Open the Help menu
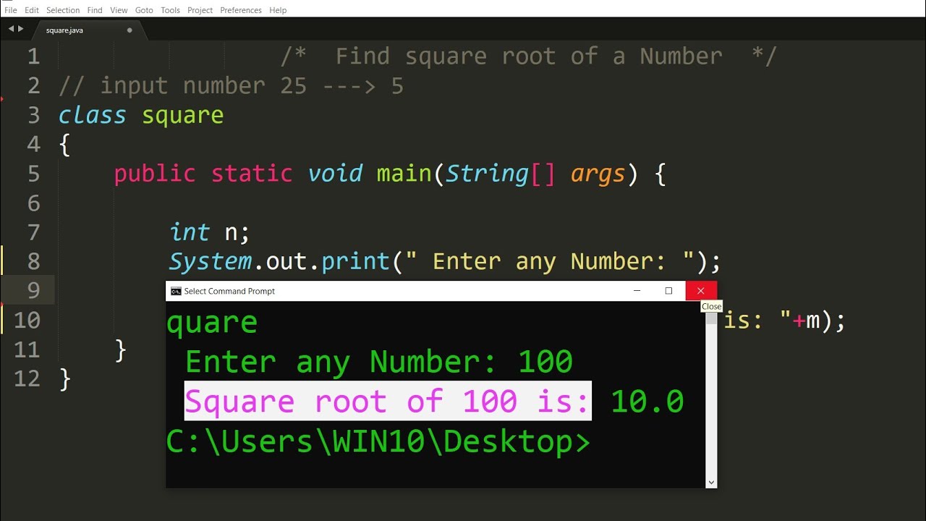This screenshot has width=926, height=521. tap(278, 10)
